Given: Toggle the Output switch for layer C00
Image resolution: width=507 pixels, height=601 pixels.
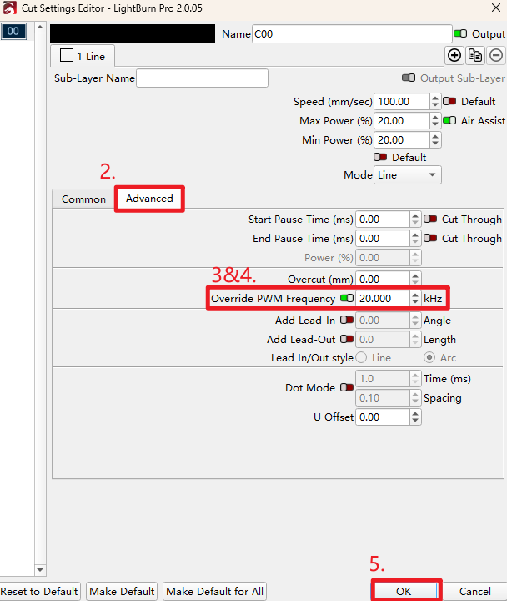Looking at the screenshot, I should (x=460, y=34).
